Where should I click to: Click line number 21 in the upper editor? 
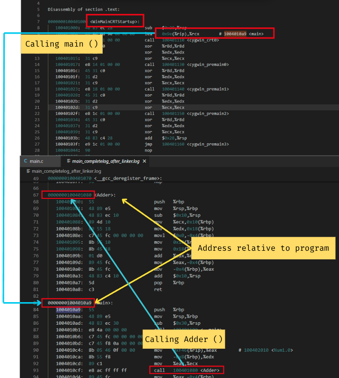36,108
